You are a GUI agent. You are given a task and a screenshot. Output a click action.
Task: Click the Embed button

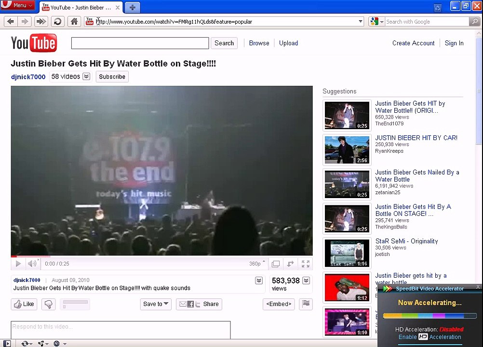click(x=279, y=304)
